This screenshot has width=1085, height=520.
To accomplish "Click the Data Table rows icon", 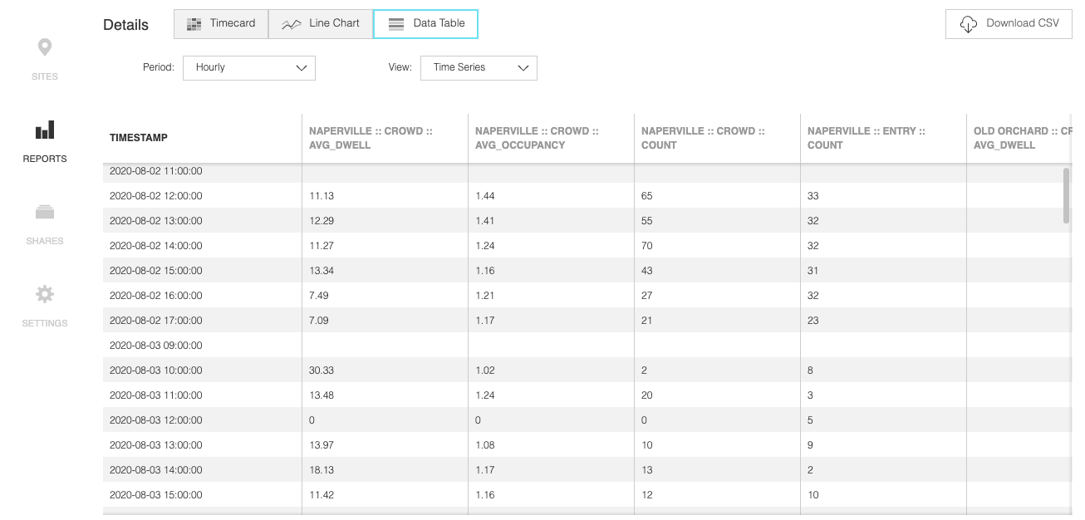I will (x=397, y=24).
